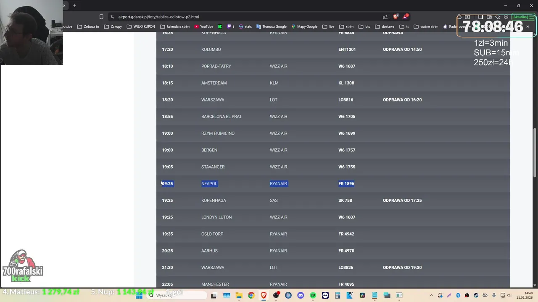
Task: Click the share icon in address bar
Action: click(385, 17)
